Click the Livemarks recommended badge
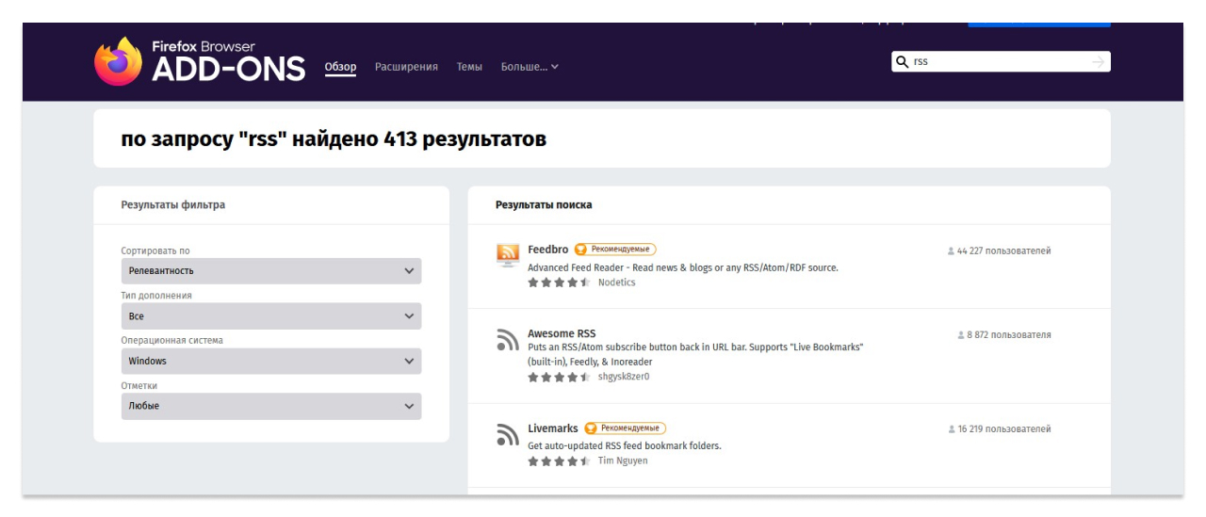Screen dimensions: 1206x517 coord(625,428)
